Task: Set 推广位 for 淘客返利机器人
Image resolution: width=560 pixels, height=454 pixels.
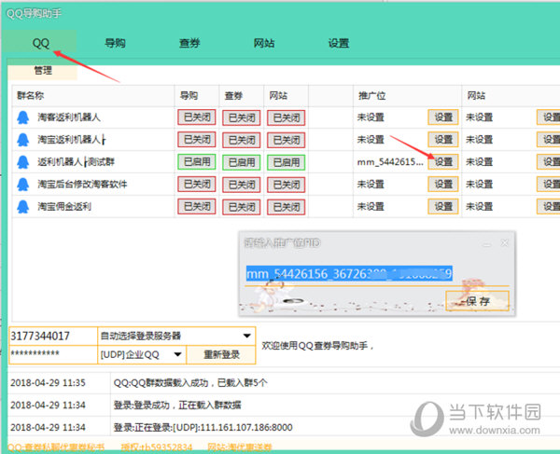Action: point(443,117)
